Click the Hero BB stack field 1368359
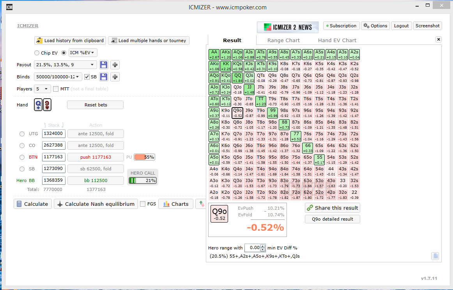 (x=54, y=180)
